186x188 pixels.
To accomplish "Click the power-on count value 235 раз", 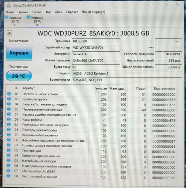I will (168, 61).
